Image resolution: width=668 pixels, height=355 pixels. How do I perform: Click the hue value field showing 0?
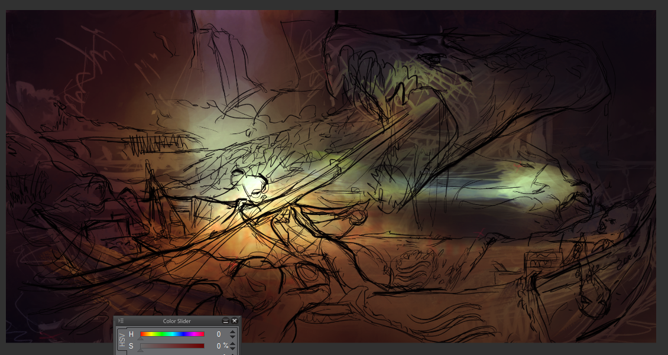(x=218, y=334)
